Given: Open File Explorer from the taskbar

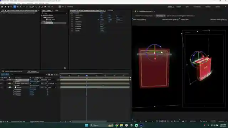Looking at the screenshot, I should [x=121, y=125].
